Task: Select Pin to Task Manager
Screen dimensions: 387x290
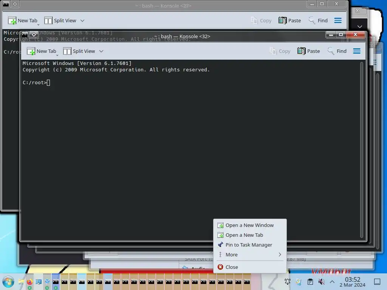Action: click(x=250, y=245)
